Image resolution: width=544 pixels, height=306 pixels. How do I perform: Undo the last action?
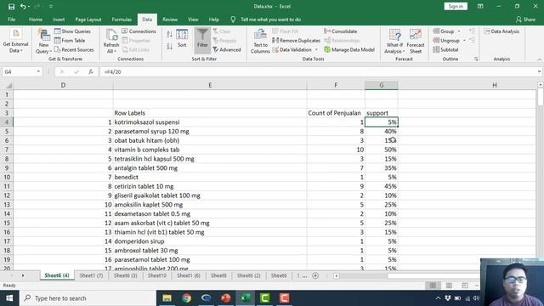[23, 6]
